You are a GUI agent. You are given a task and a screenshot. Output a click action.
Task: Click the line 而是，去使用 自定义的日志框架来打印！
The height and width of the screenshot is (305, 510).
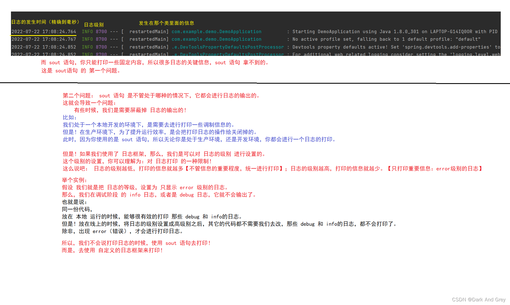point(113,251)
